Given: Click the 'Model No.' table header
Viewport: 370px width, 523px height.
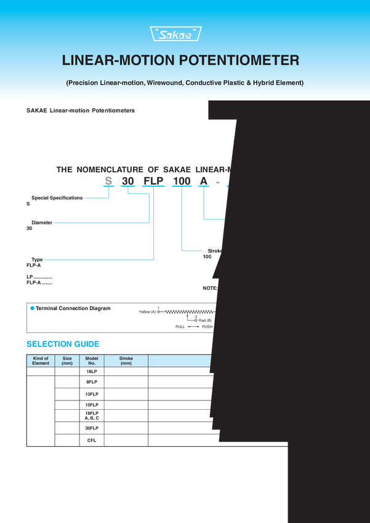Looking at the screenshot, I should 92,361.
